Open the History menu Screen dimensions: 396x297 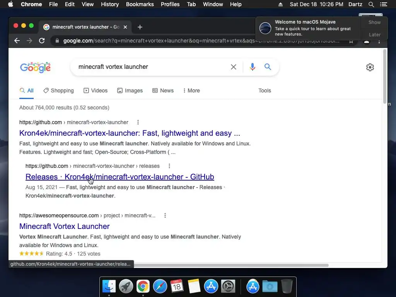point(110,4)
